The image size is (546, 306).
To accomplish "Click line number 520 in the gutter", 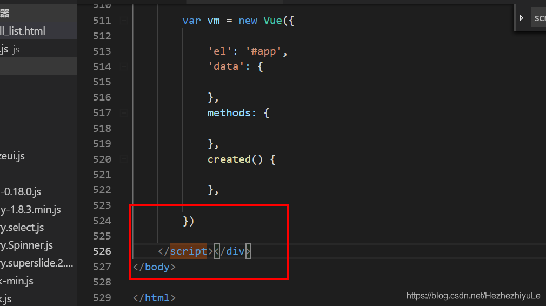I will [x=102, y=159].
